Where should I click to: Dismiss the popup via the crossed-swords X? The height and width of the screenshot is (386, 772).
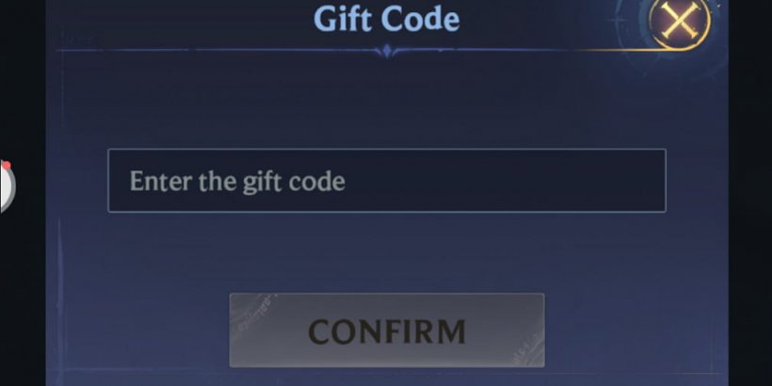click(680, 20)
